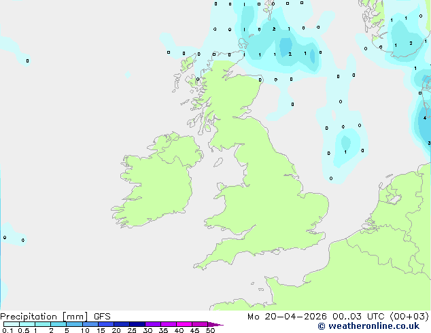431x333 pixels.
Task: Click the "25" legend scale label
Action: [x=132, y=330]
